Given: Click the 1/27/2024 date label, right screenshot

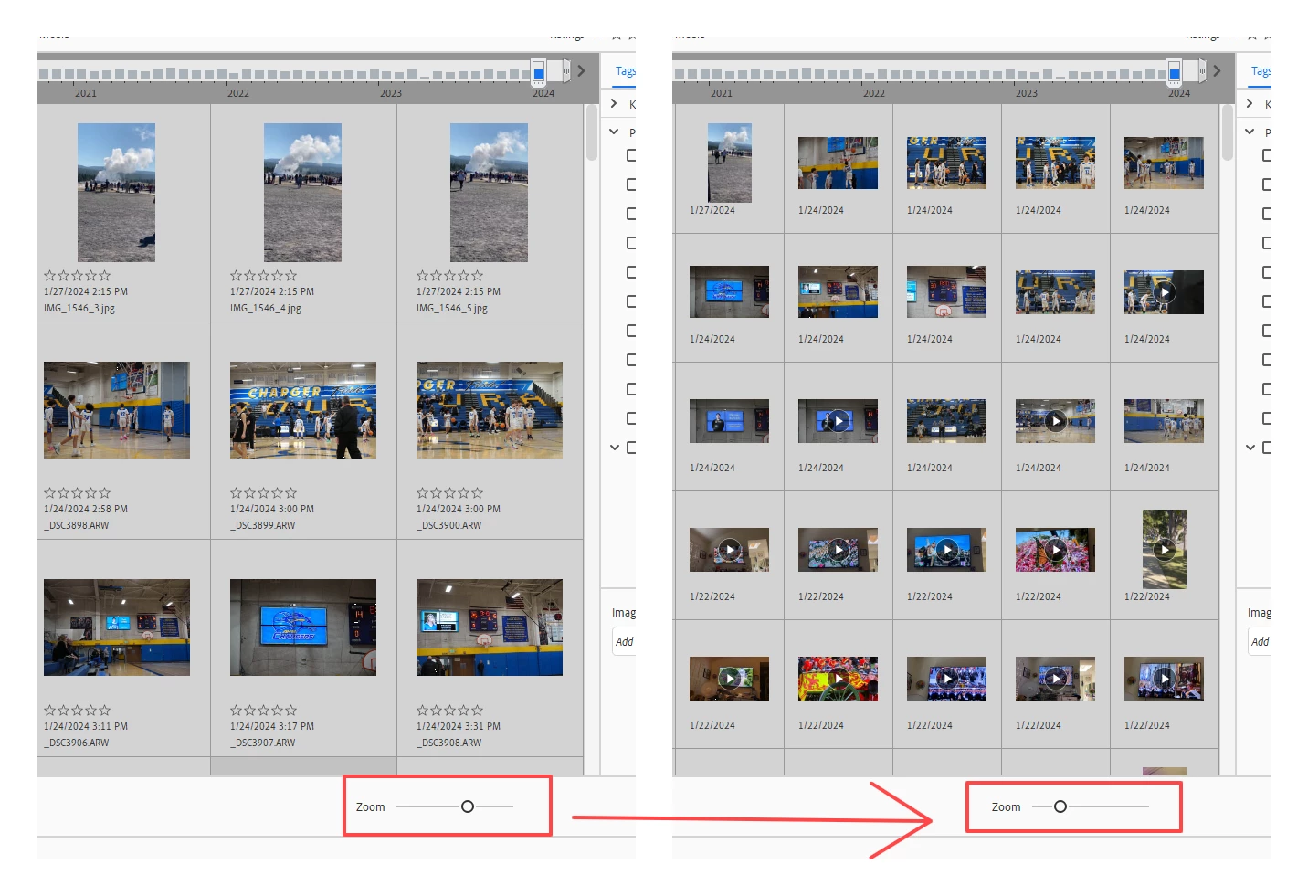Looking at the screenshot, I should point(712,210).
